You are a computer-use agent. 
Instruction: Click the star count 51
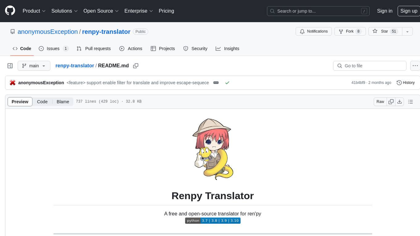pos(394,31)
